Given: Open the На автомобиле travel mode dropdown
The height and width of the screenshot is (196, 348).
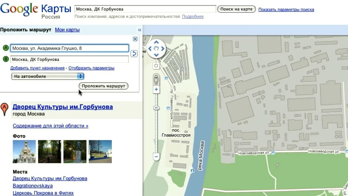Looking at the screenshot, I should (48, 76).
